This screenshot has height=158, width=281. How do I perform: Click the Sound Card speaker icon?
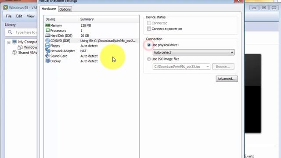coord(47,56)
